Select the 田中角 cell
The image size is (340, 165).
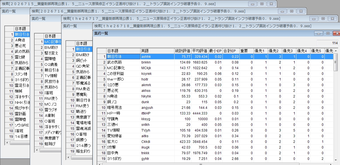point(123,153)
